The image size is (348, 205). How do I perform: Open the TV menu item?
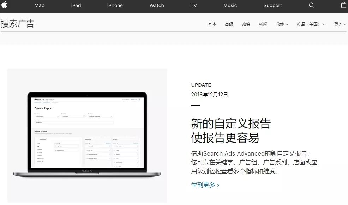click(x=193, y=5)
